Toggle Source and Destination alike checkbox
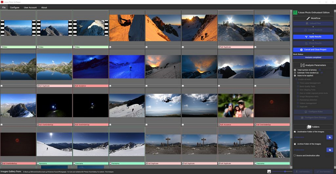Image resolution: width=336 pixels, height=174 pixels. click(x=295, y=155)
